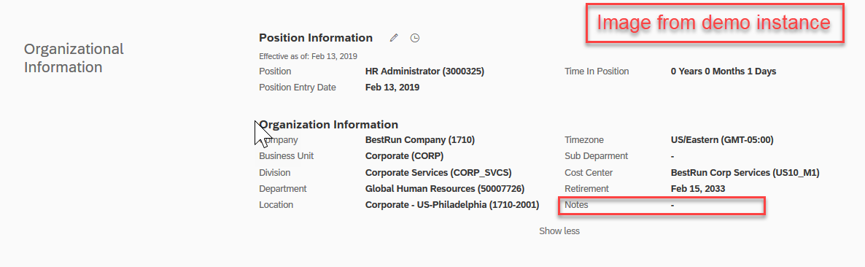Click the US/Eastern (GMT-05:00) timezone value

pyautogui.click(x=722, y=140)
